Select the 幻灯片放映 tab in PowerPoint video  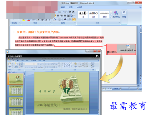[x=33, y=61]
